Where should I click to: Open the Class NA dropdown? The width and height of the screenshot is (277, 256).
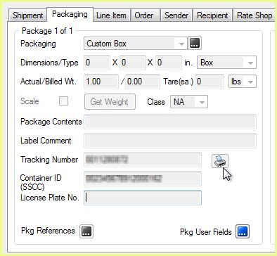point(189,102)
